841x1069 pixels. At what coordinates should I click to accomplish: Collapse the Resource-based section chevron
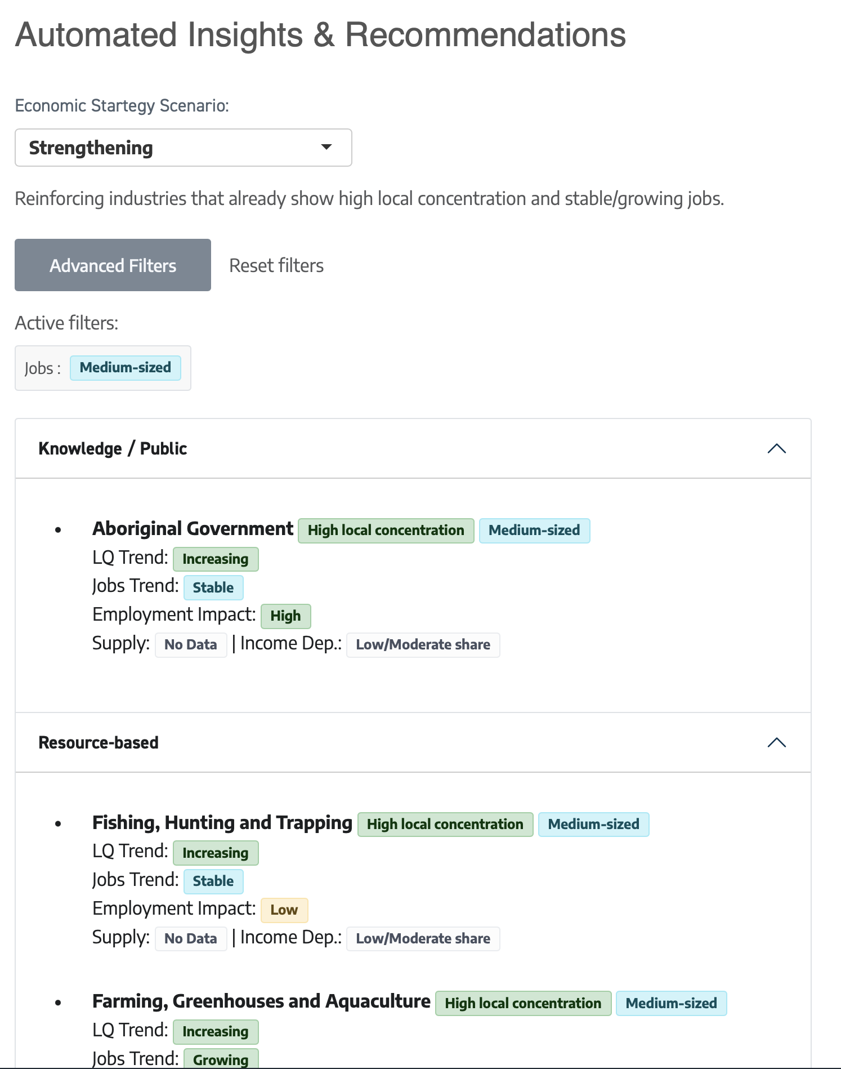pyautogui.click(x=776, y=742)
